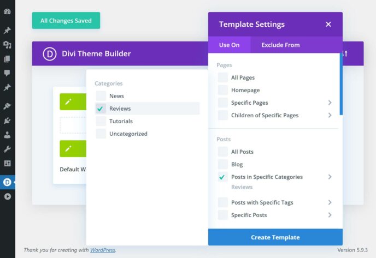Expand Posts in Specific Categories chevron
376x258 pixels.
coord(330,177)
